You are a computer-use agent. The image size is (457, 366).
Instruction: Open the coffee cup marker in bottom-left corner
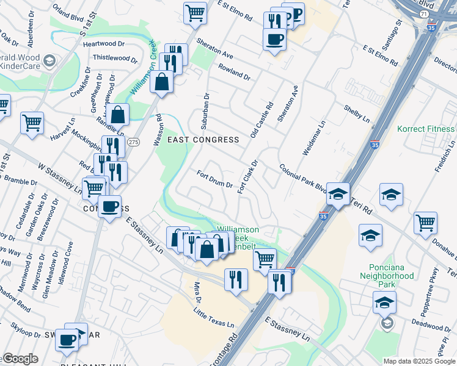67,339
